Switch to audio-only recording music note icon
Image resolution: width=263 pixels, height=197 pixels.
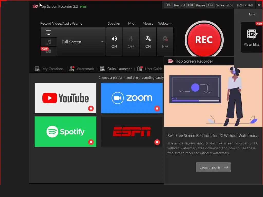(x=49, y=42)
